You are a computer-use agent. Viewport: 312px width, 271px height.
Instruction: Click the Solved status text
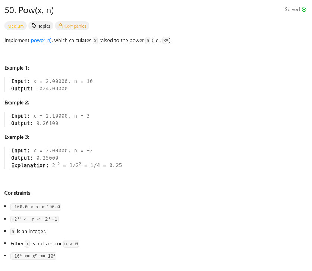292,10
